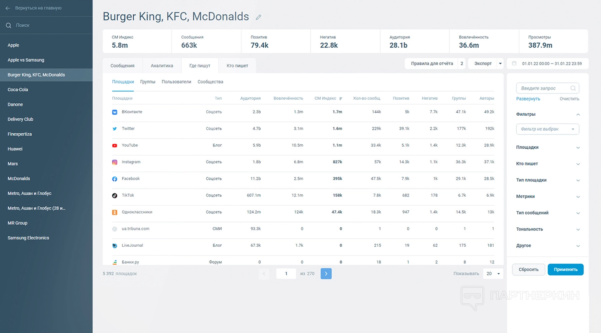Switch to the Аналитика tab
Image resolution: width=601 pixels, height=333 pixels.
click(162, 66)
